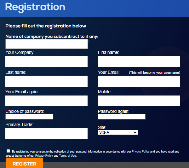The width and height of the screenshot is (189, 168).
Task: Select the Primary Trade input box
Action: pos(46,134)
